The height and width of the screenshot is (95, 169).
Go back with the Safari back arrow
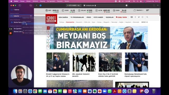[x=37, y=5]
